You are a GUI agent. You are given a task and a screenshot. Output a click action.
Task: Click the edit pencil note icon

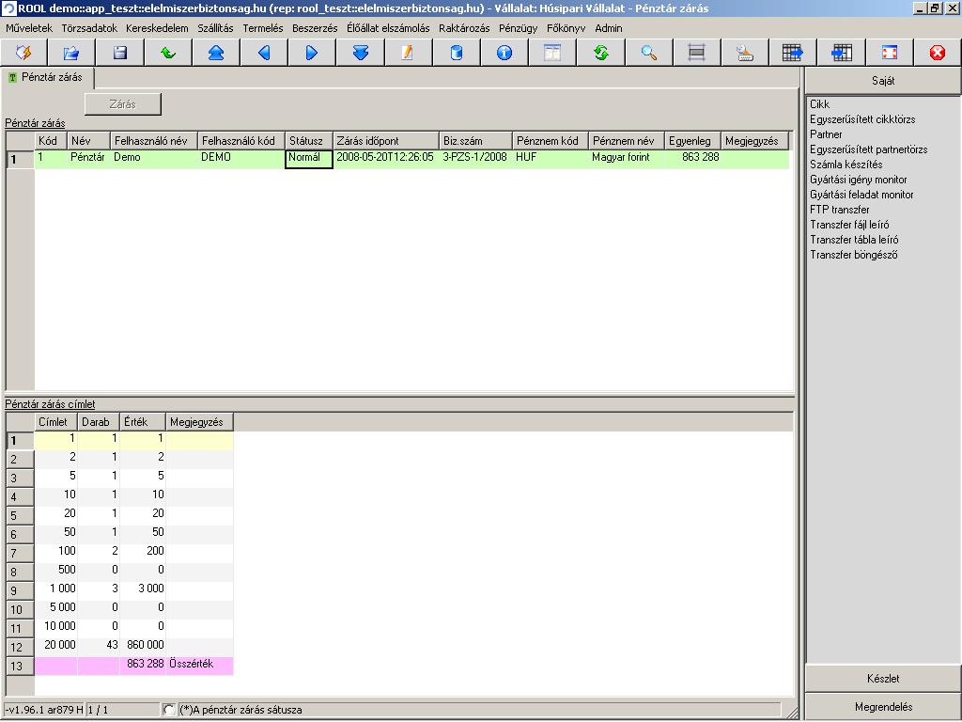408,53
